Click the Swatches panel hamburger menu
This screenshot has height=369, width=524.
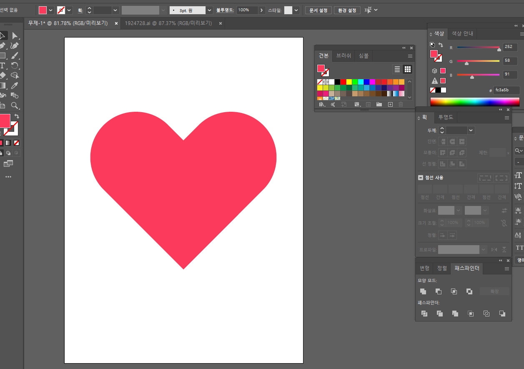(x=410, y=56)
